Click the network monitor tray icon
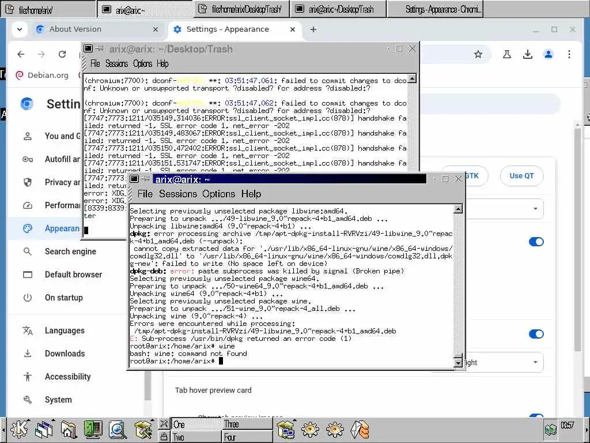 (x=550, y=429)
